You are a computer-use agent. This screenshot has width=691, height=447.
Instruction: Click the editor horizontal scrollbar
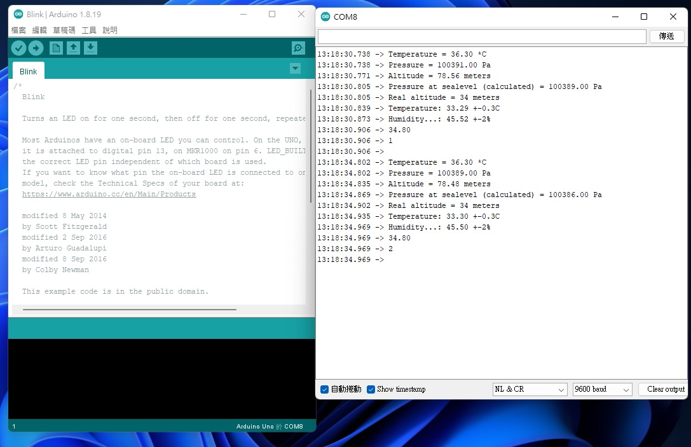coord(130,310)
